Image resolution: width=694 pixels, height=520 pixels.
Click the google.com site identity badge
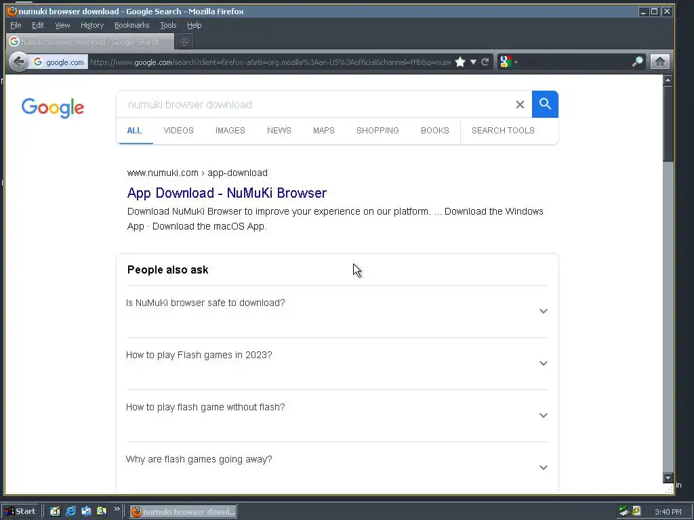tap(58, 62)
